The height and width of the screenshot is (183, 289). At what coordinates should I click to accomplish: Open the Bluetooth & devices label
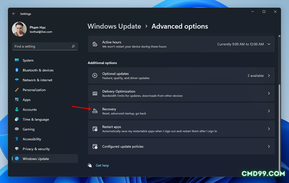pyautogui.click(x=38, y=70)
